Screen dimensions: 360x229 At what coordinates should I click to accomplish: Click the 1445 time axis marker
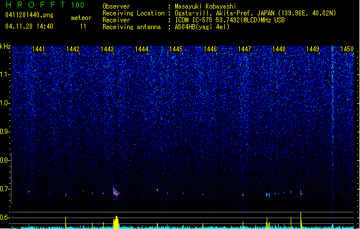pyautogui.click(x=176, y=49)
